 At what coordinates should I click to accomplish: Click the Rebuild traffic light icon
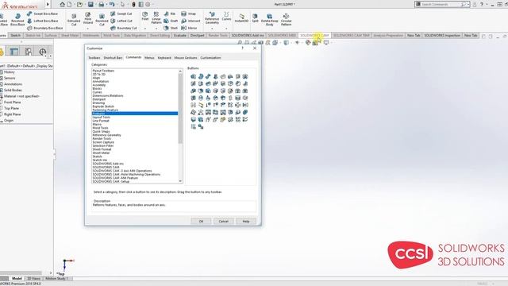point(133,4)
